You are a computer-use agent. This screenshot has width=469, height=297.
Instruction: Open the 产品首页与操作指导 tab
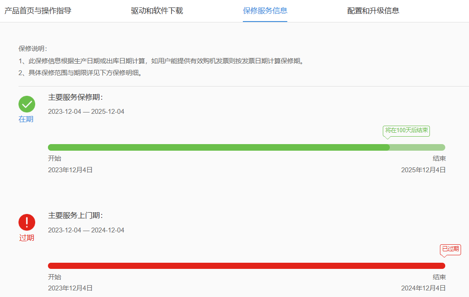click(x=38, y=11)
